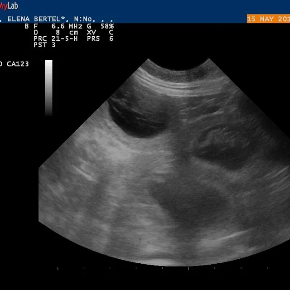This screenshot has height=290, width=290.
Task: Click the MyLab logo in the header
Action: [x=9, y=6]
